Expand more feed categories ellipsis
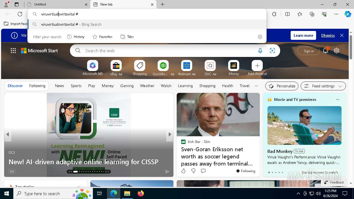This screenshot has height=199, width=354. coord(256,86)
